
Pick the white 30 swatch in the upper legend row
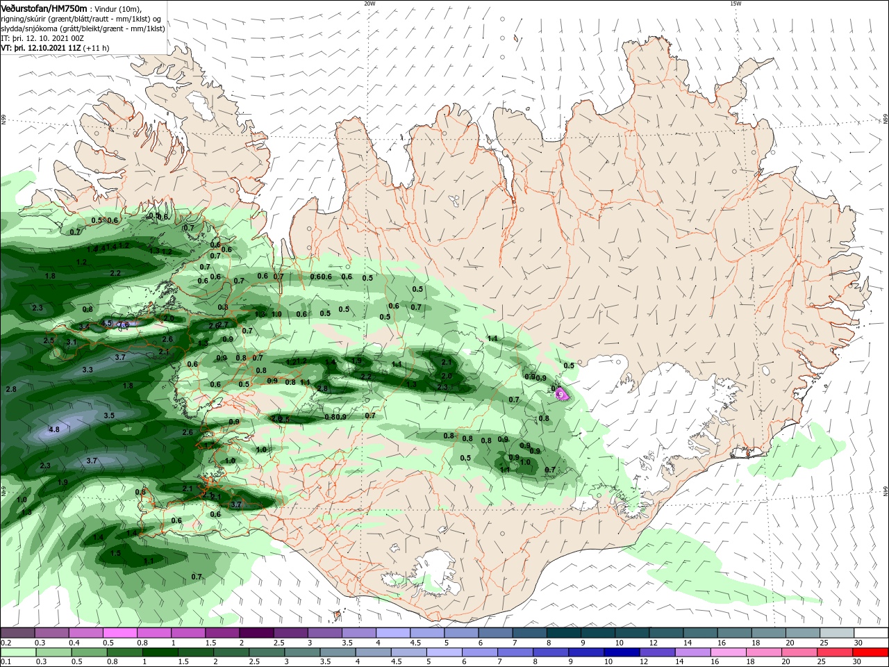pyautogui.click(x=871, y=633)
